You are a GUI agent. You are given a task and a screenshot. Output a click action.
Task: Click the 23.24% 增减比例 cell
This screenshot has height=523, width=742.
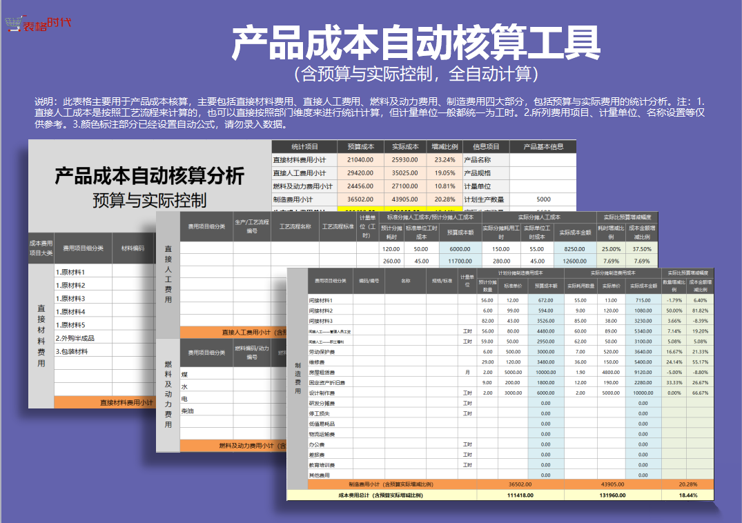click(444, 159)
